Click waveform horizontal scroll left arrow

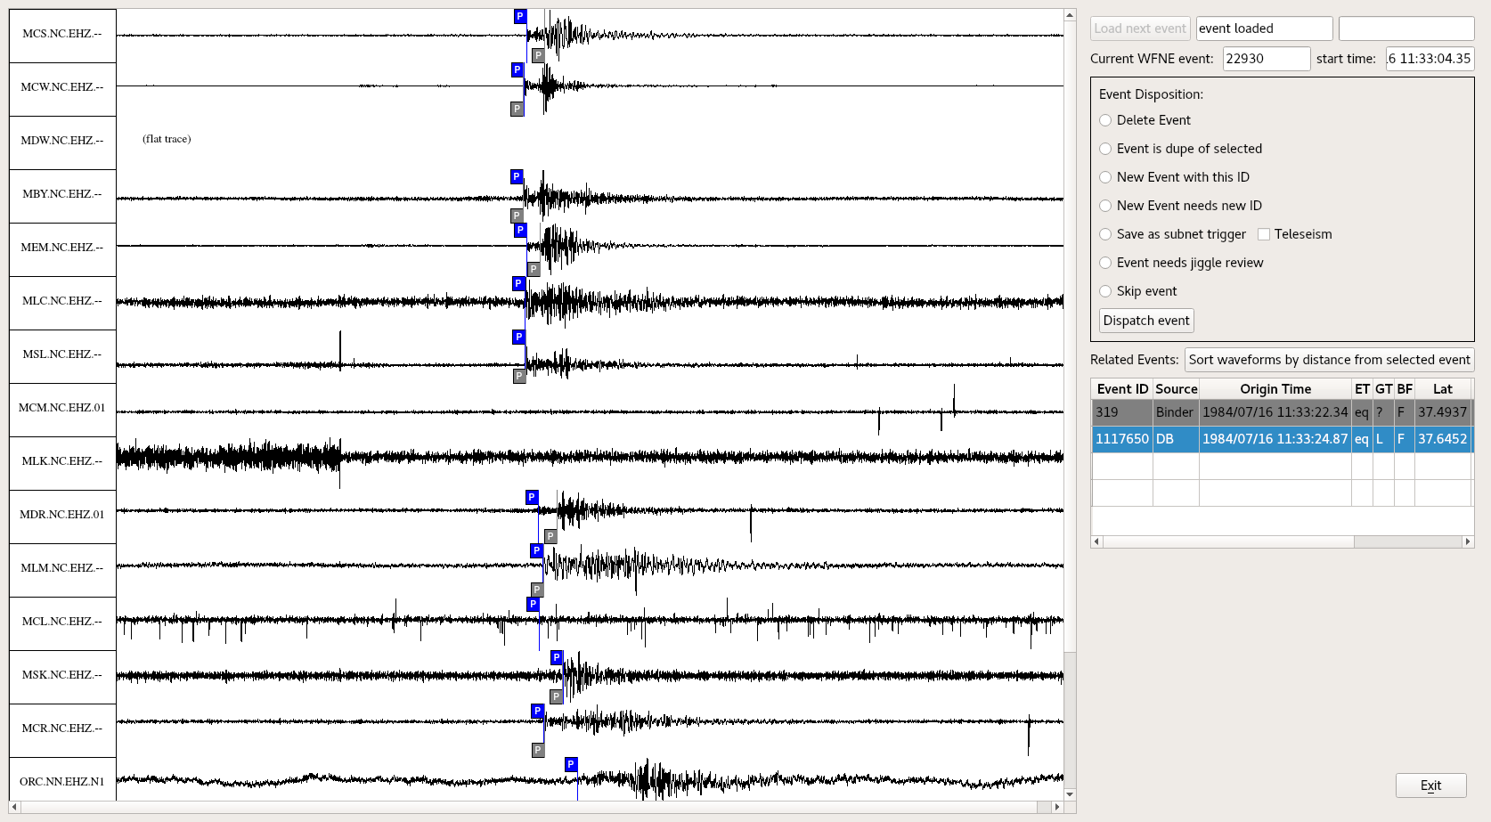(14, 807)
